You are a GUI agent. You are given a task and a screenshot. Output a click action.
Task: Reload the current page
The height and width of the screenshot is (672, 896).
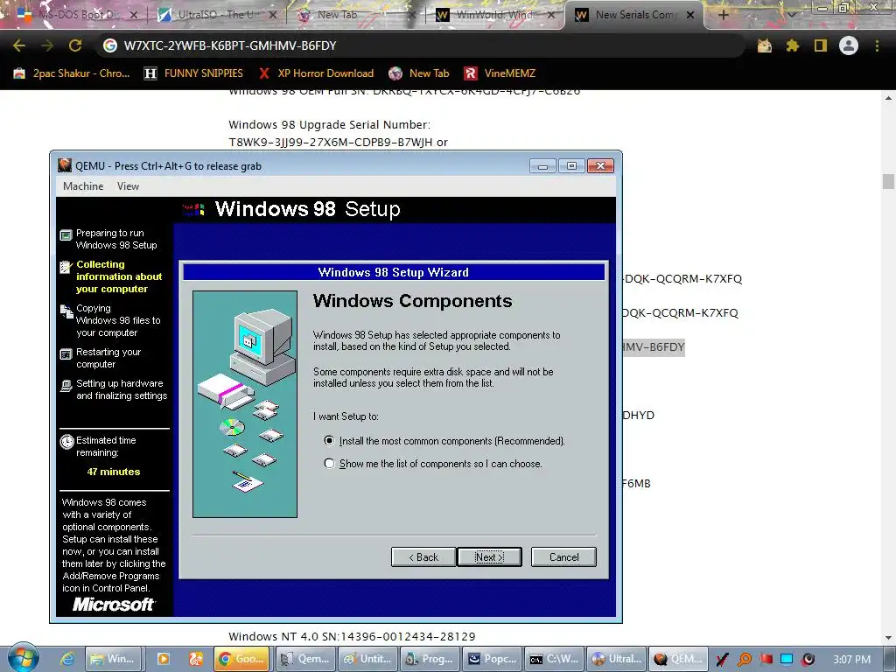[75, 45]
